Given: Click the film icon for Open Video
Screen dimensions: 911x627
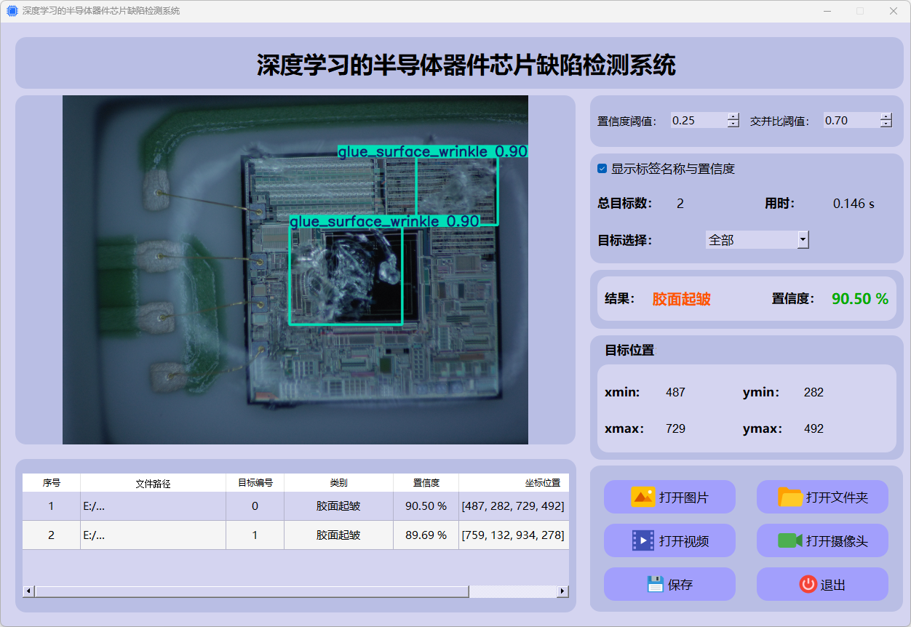Looking at the screenshot, I should point(643,540).
